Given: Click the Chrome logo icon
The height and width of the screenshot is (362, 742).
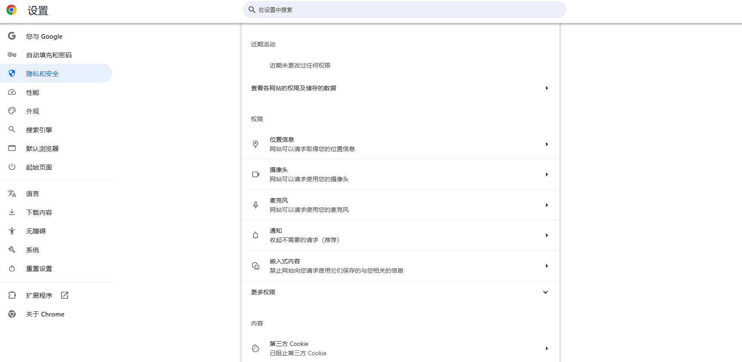Looking at the screenshot, I should [x=11, y=10].
